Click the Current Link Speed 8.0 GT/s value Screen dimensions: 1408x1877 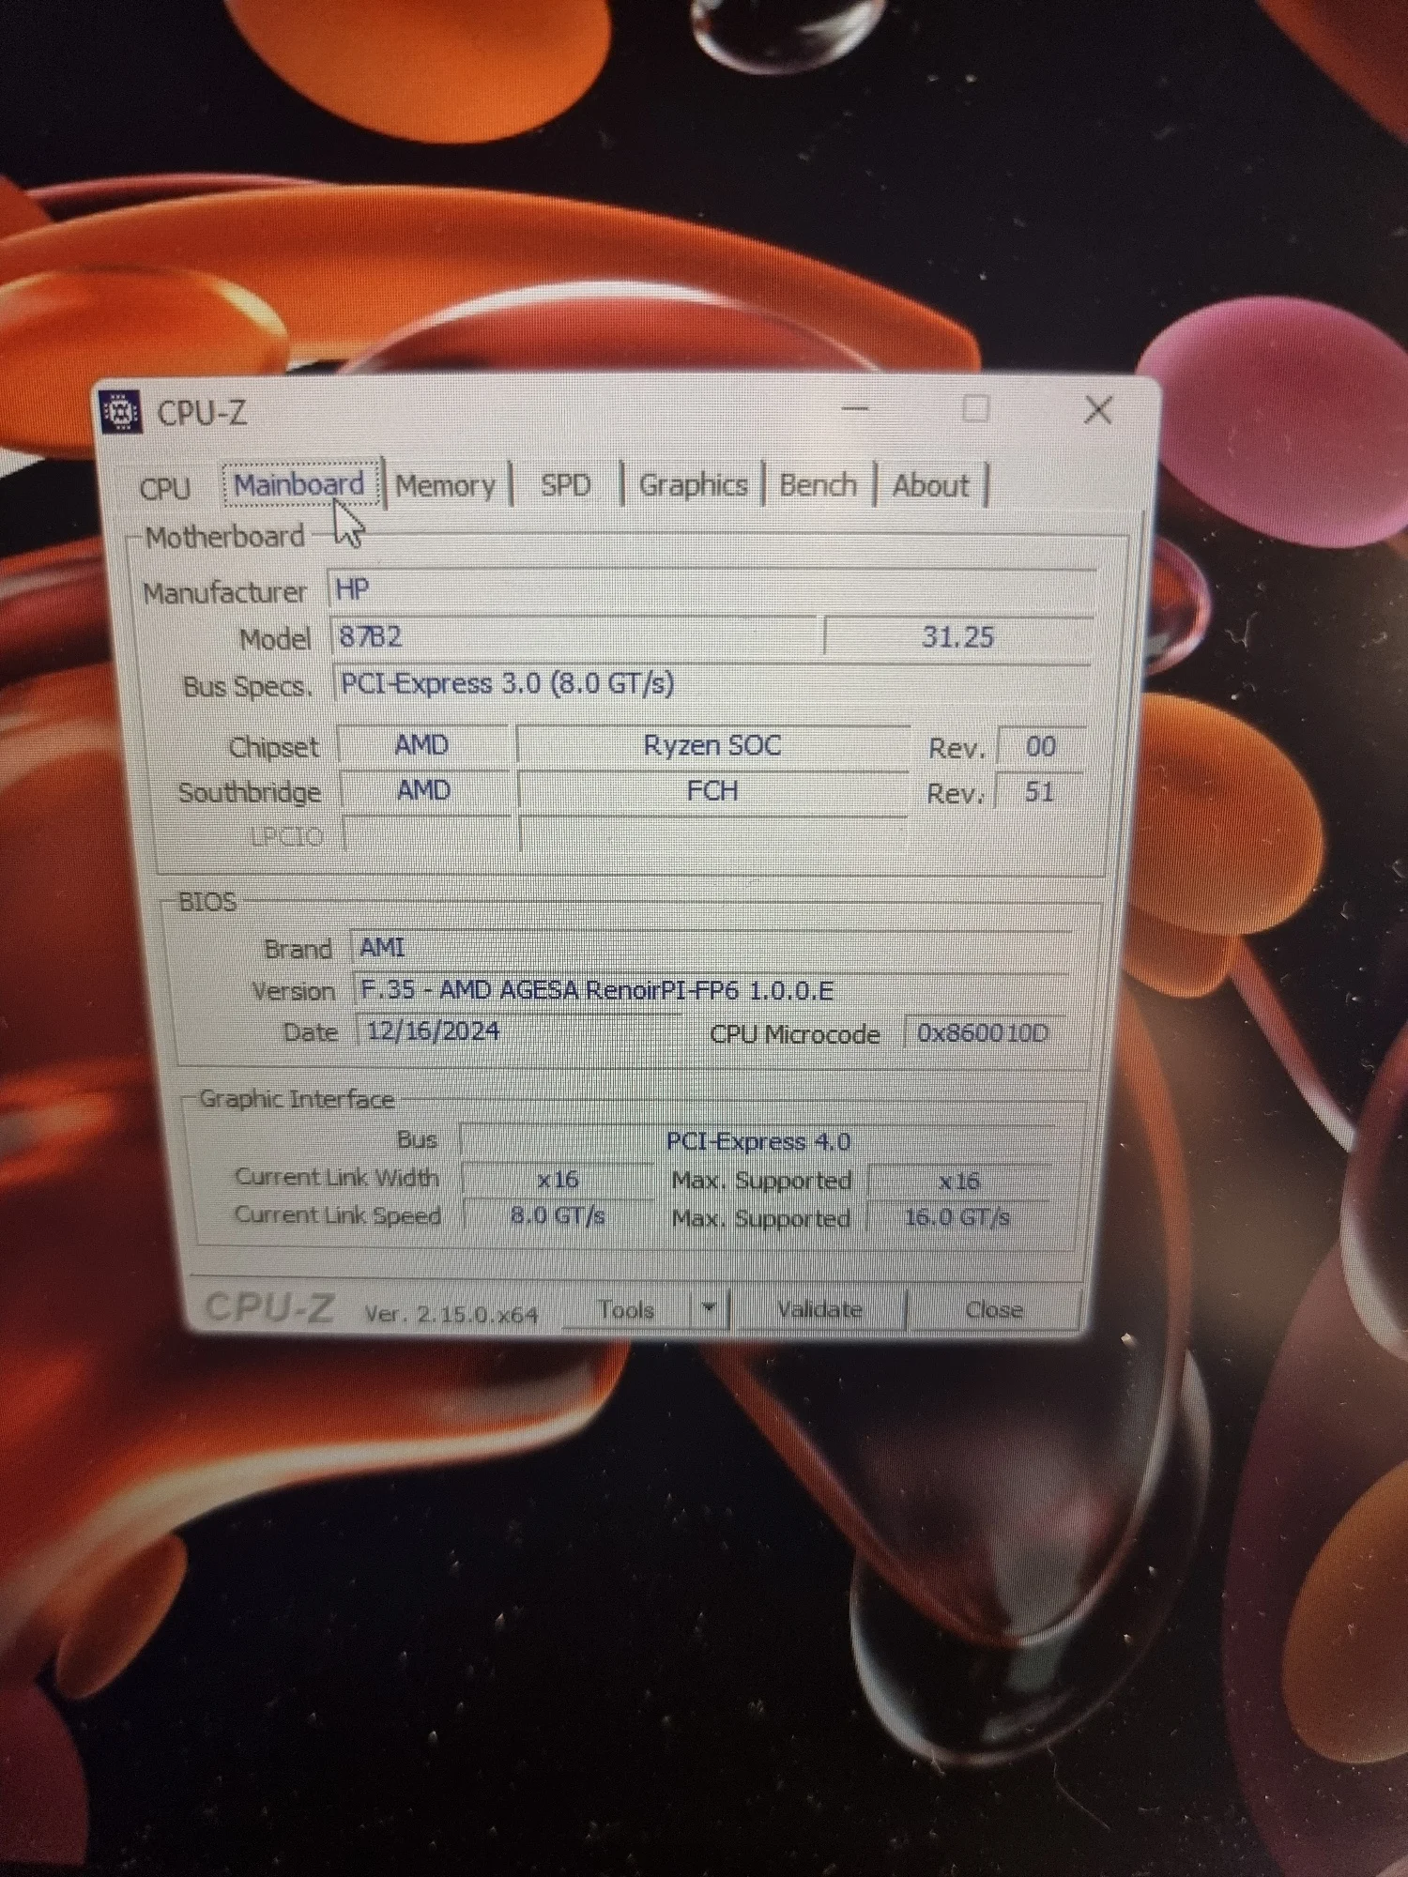pos(558,1216)
